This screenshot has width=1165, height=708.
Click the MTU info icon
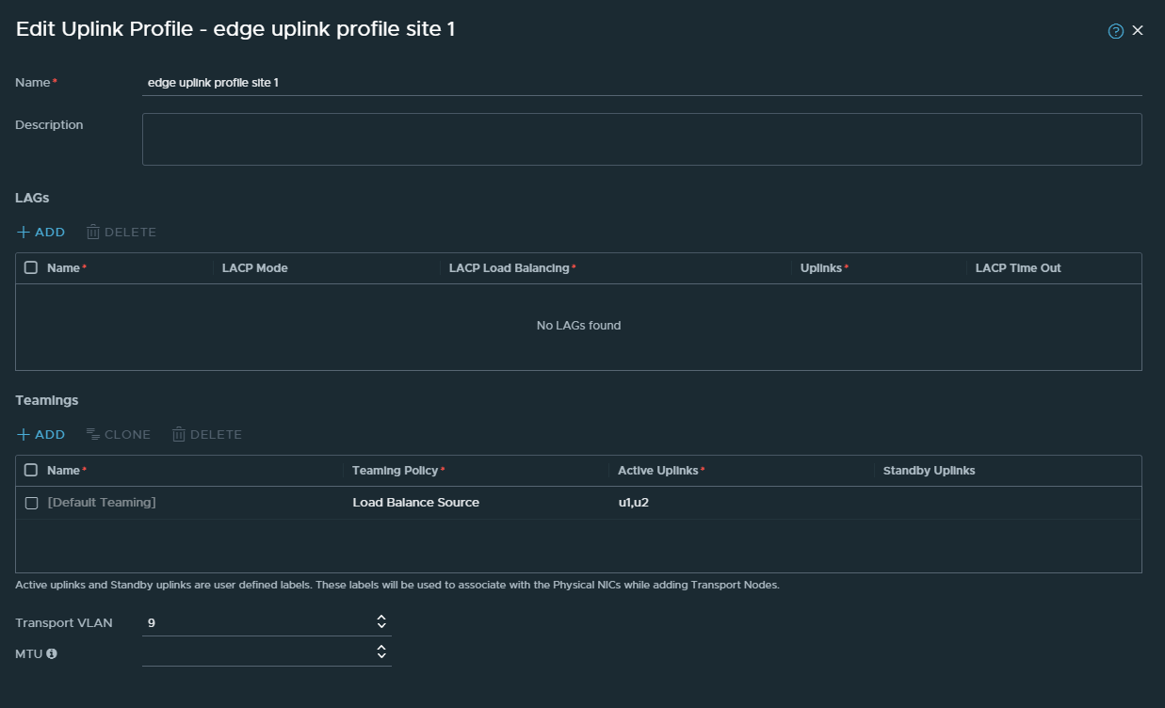click(x=52, y=653)
